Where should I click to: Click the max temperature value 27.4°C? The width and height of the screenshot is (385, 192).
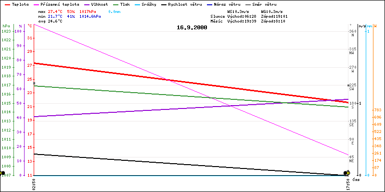[55, 11]
